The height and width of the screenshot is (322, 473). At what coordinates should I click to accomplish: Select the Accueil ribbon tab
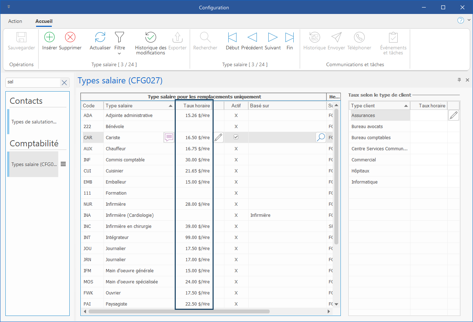[x=44, y=21]
